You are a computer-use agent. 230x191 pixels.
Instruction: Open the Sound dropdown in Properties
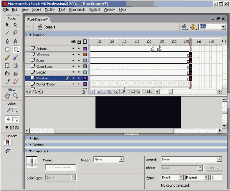point(191,159)
